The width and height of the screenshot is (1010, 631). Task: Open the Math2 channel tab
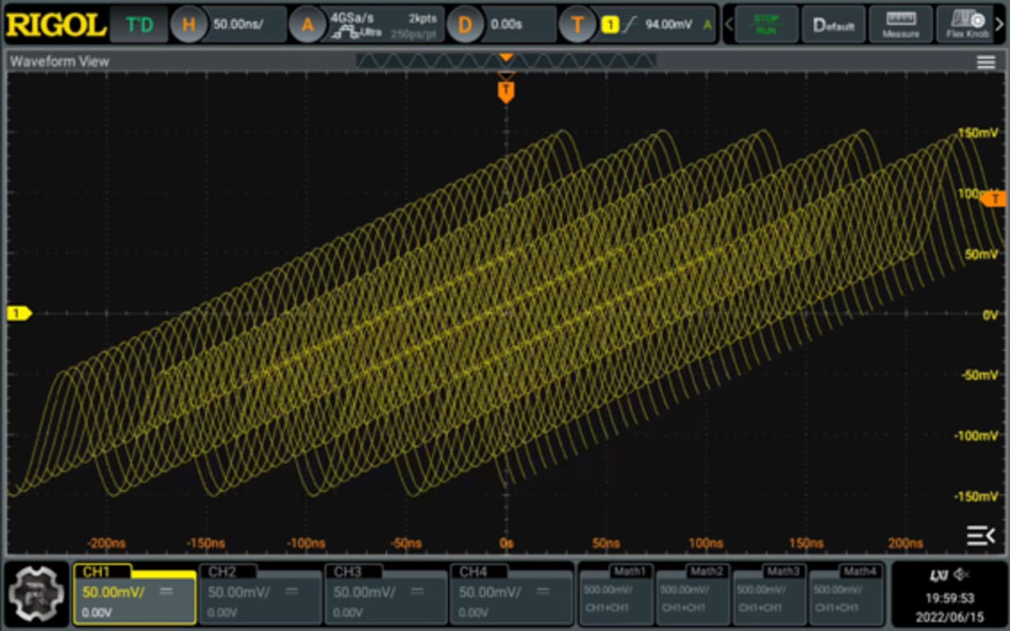click(x=706, y=571)
